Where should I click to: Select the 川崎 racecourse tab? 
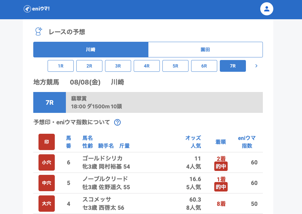click(91, 50)
